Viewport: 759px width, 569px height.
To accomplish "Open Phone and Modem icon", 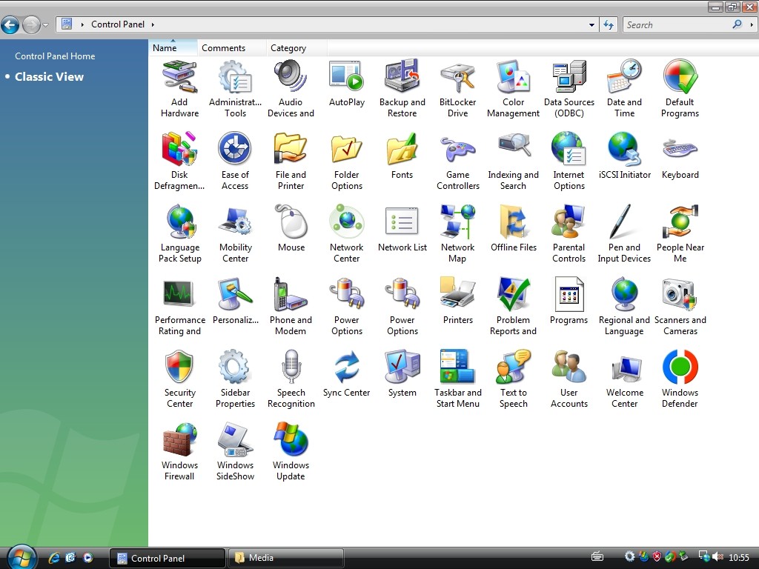I will pyautogui.click(x=291, y=294).
